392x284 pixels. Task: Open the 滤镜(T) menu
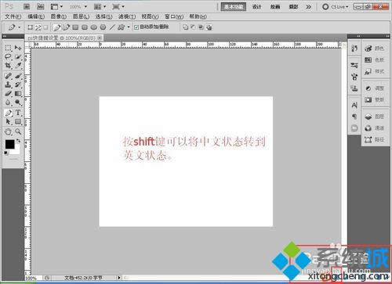tap(127, 16)
